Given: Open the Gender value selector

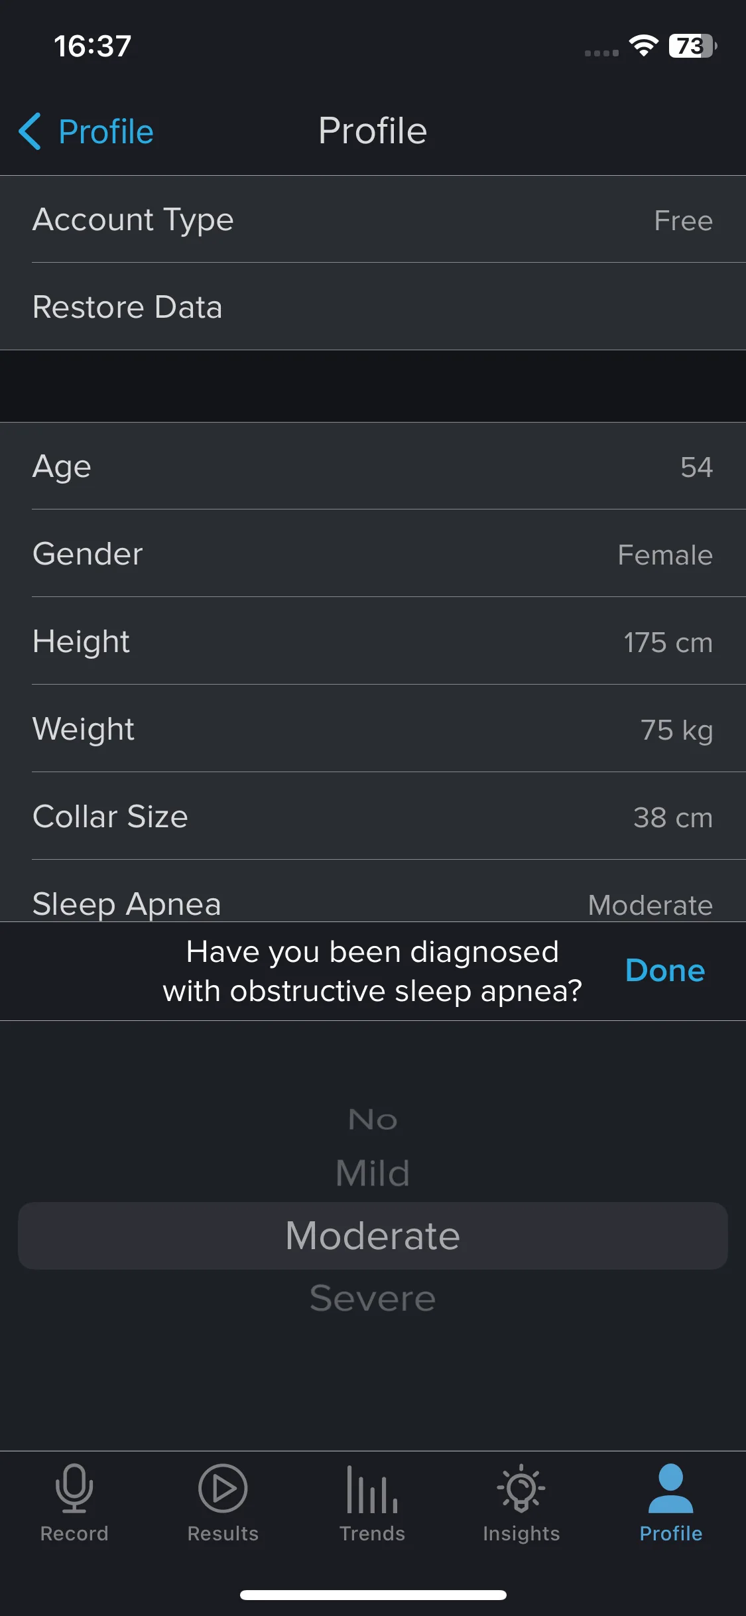Looking at the screenshot, I should 373,553.
